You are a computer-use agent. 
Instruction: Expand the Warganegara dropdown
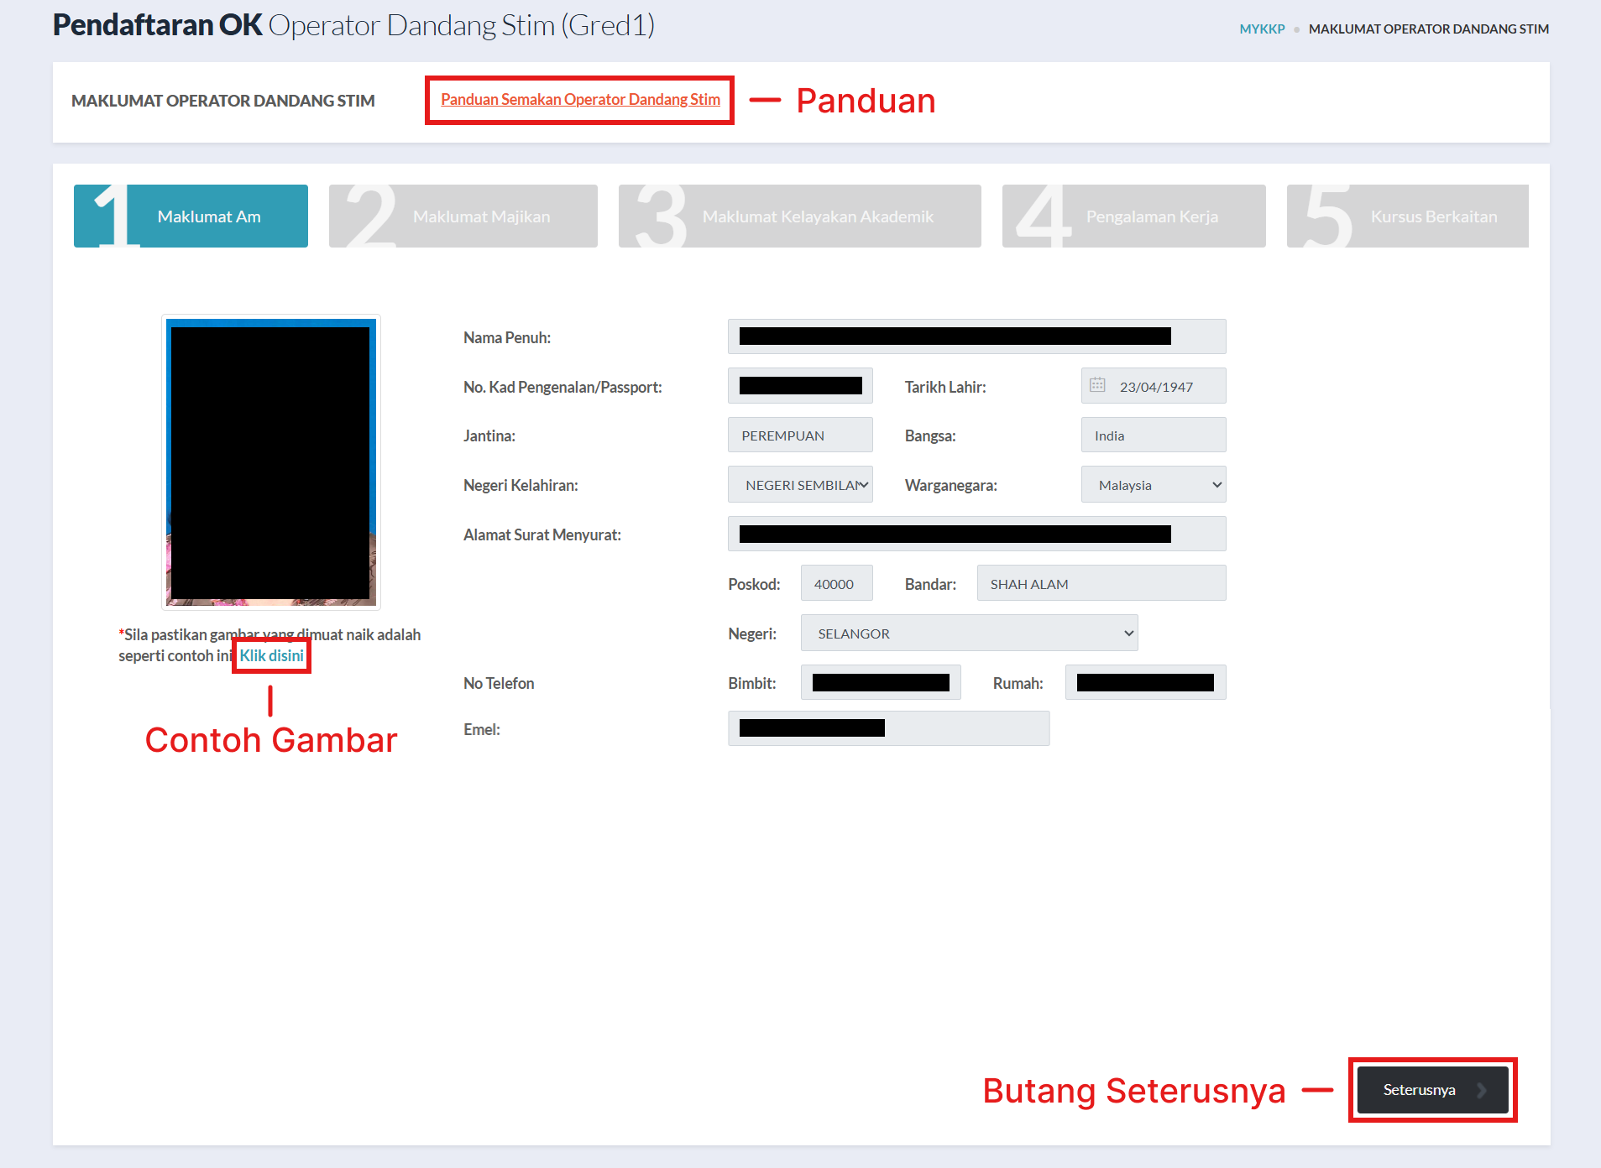pos(1153,485)
